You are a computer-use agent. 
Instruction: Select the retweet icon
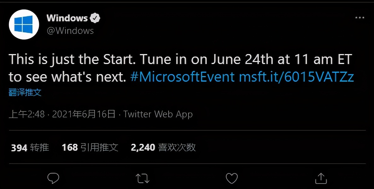point(143,178)
